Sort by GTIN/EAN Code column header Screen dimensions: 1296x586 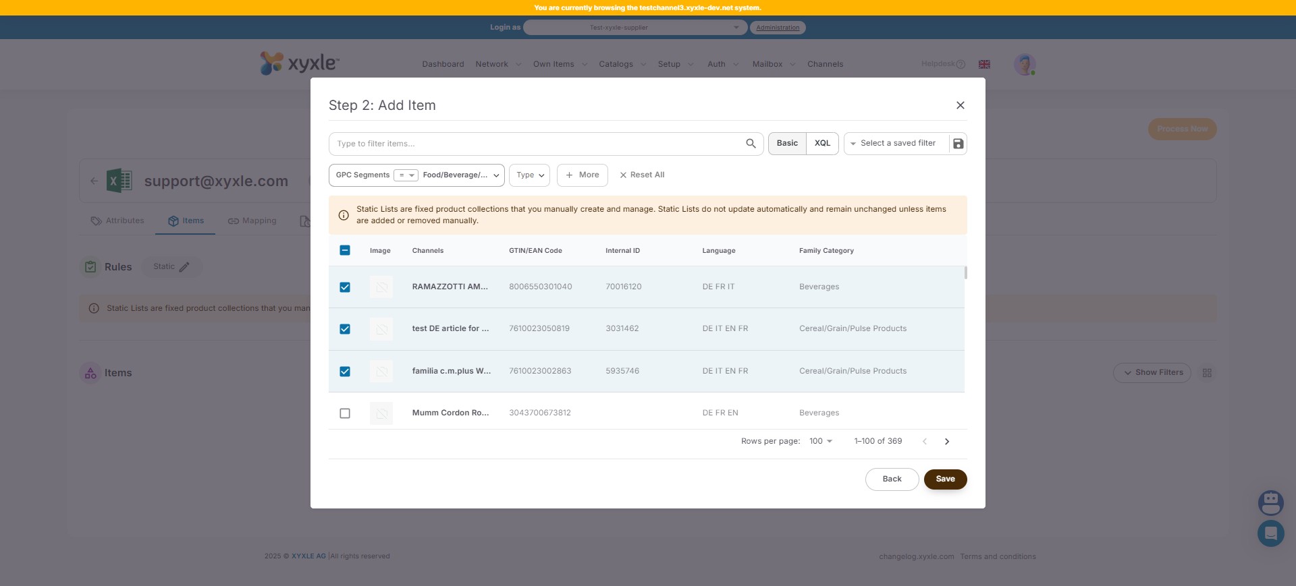(x=535, y=251)
